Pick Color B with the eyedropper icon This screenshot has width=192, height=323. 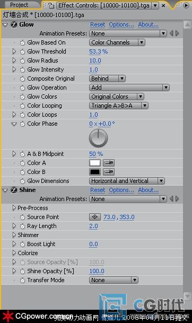[109, 172]
